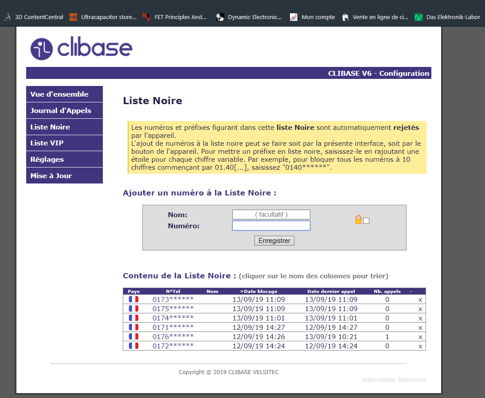Open Liste VIP menu item
Image resolution: width=485 pixels, height=398 pixels.
pos(64,143)
